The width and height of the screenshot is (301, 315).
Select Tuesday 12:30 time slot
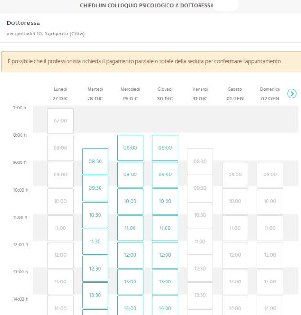tap(95, 268)
